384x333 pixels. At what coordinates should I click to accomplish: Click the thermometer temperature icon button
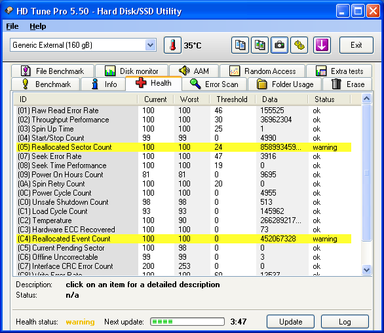172,45
